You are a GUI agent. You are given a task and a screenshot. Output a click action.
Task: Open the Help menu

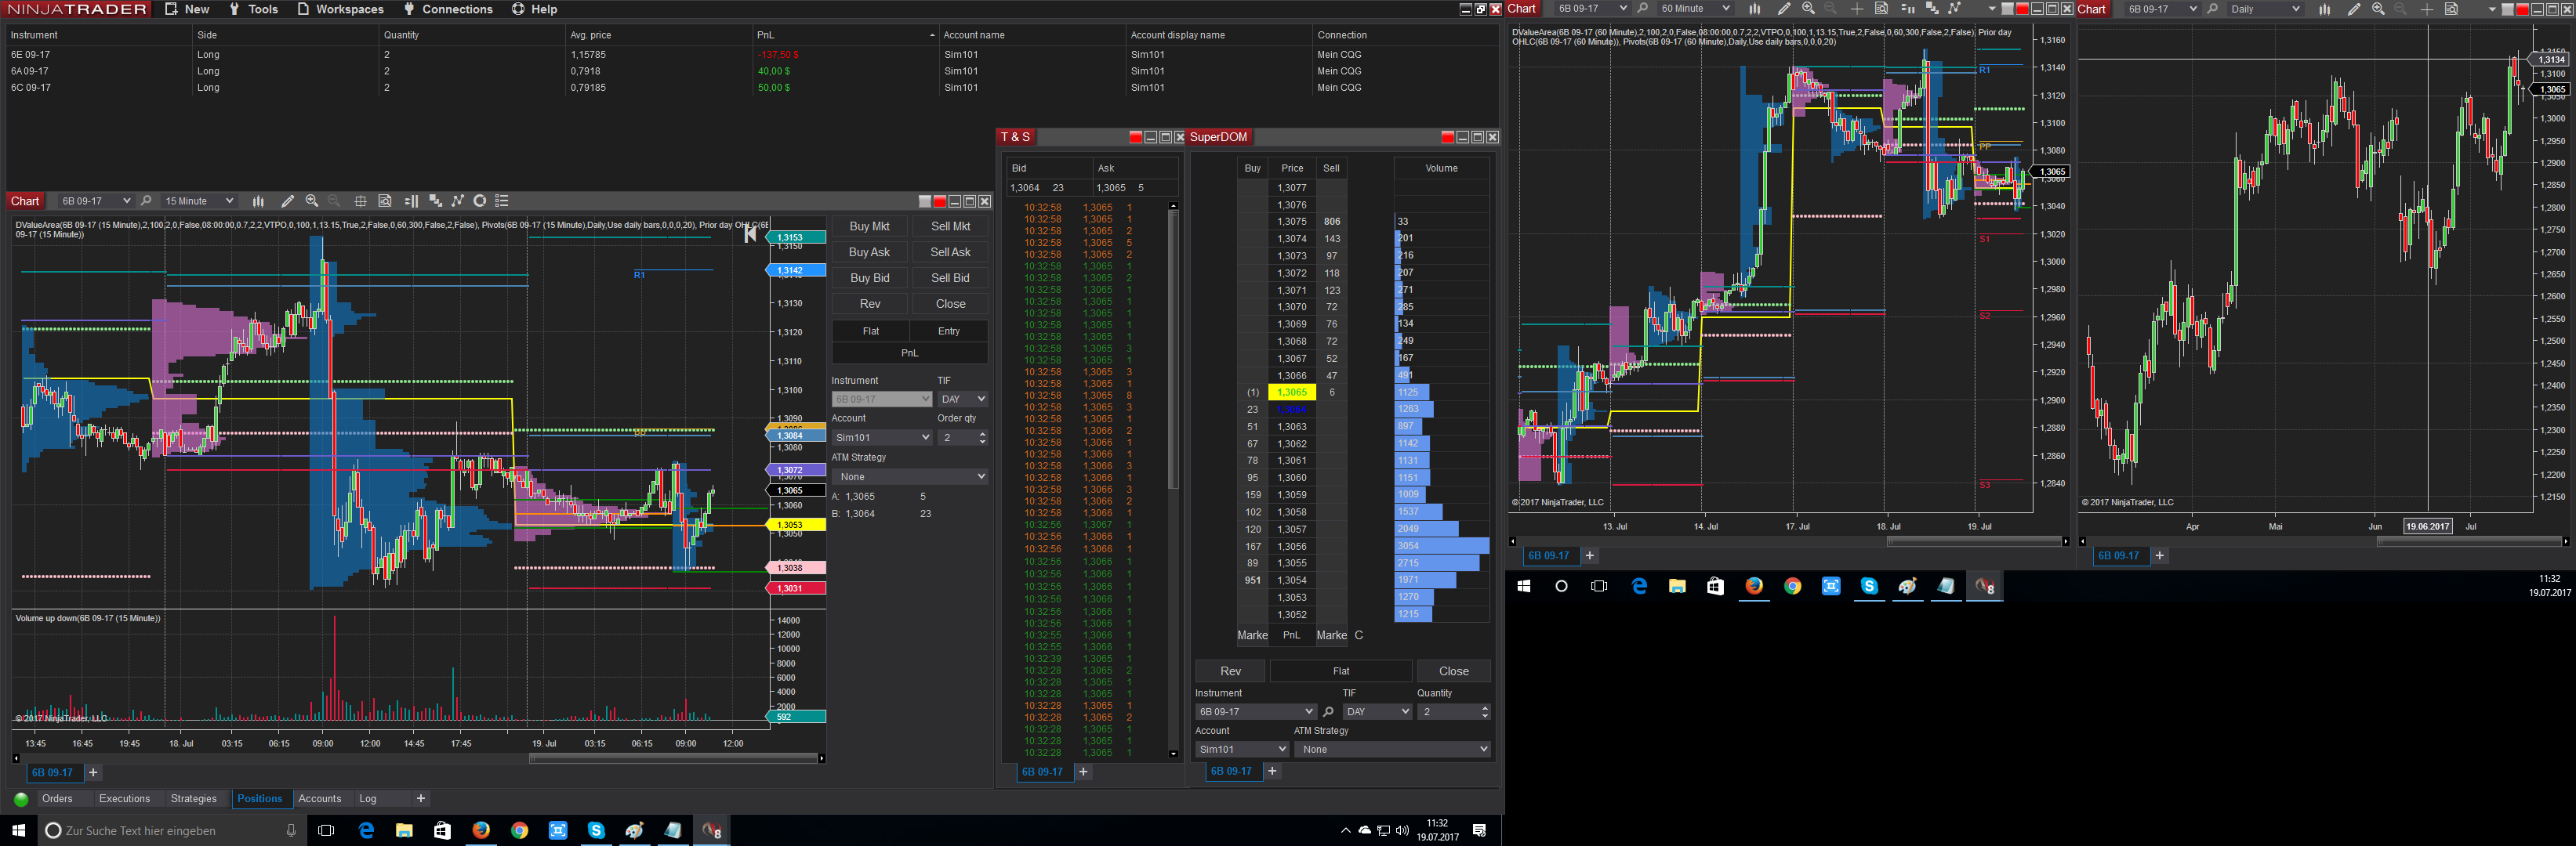click(x=535, y=9)
